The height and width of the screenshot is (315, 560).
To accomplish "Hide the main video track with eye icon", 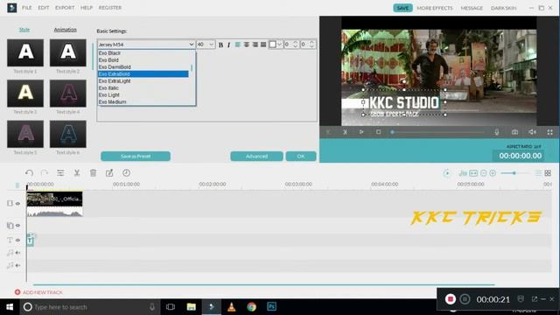I will tap(17, 204).
